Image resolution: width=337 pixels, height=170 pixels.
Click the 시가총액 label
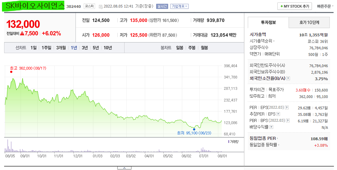[x=258, y=34]
